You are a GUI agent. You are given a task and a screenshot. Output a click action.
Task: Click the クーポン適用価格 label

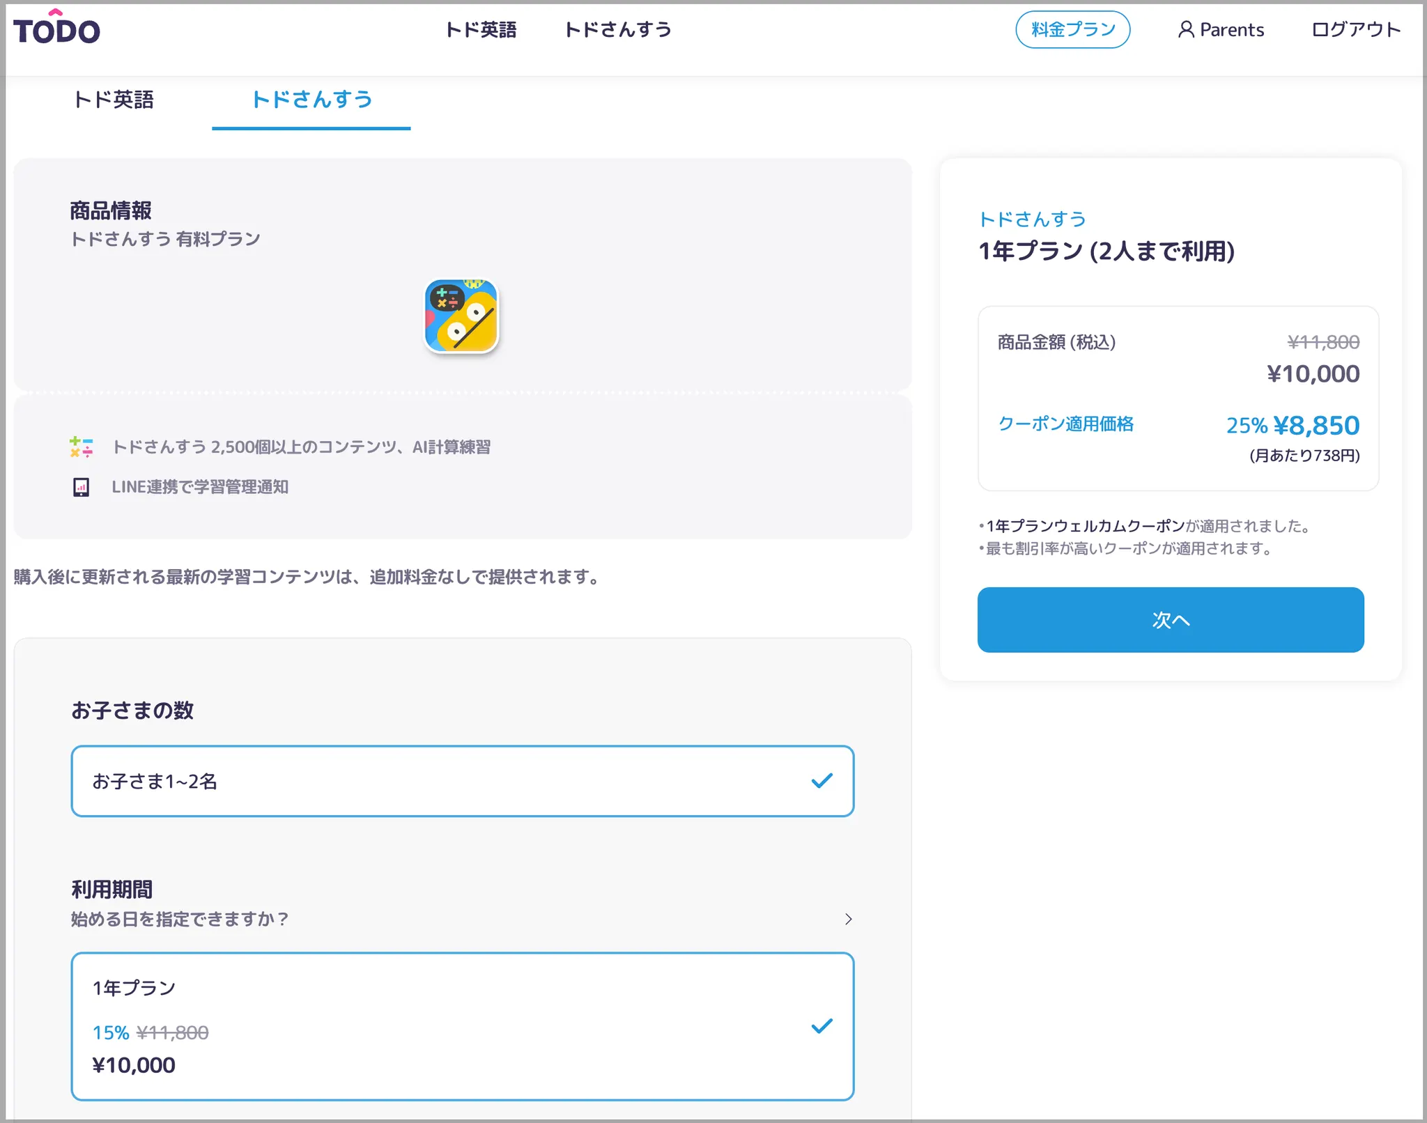(1065, 424)
